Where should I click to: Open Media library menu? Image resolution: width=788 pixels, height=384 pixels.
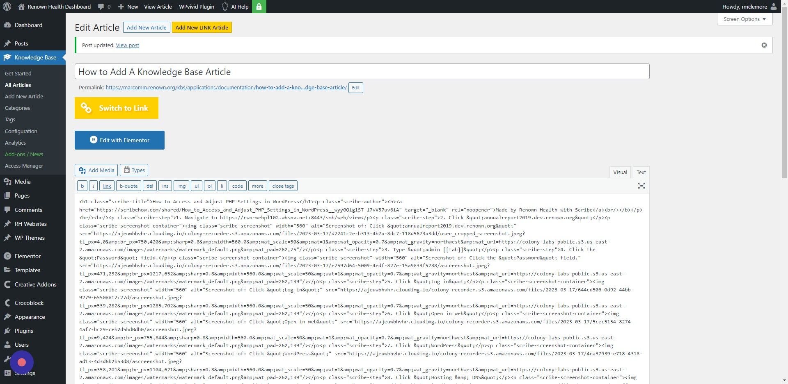pyautogui.click(x=33, y=182)
